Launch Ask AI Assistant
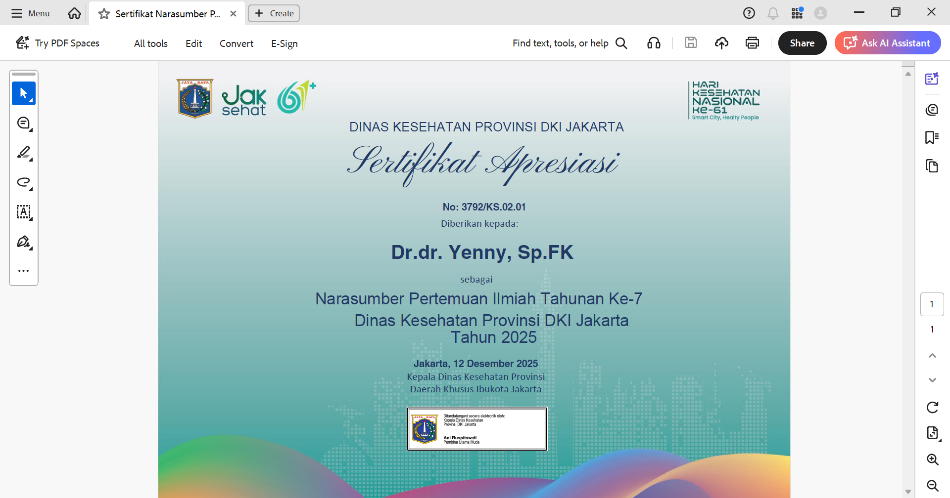This screenshot has height=498, width=950. [888, 43]
